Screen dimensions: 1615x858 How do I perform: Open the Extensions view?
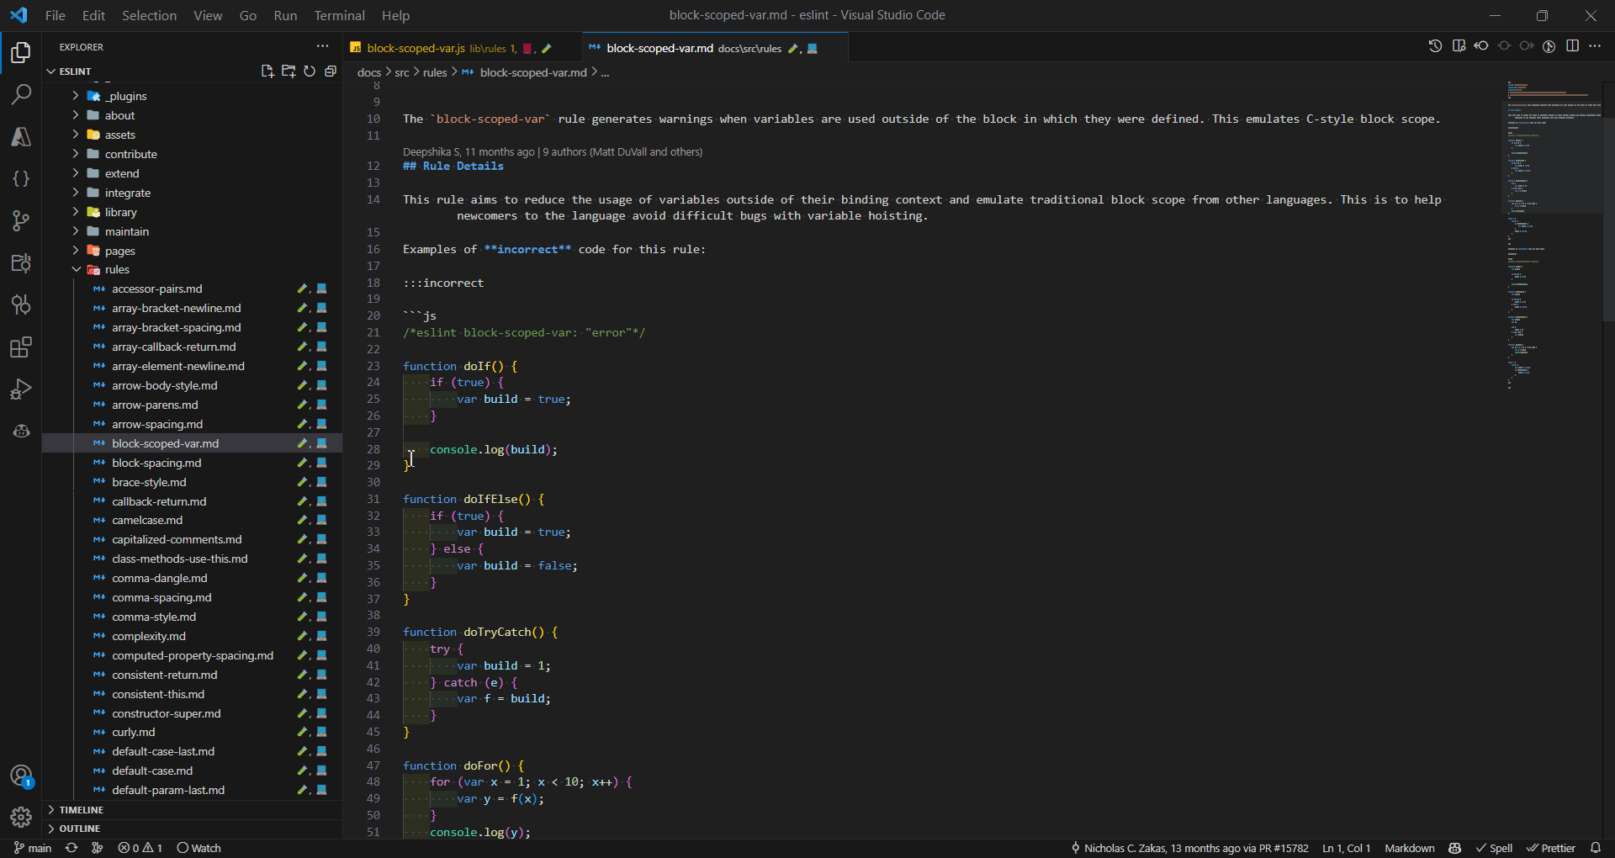pos(21,347)
